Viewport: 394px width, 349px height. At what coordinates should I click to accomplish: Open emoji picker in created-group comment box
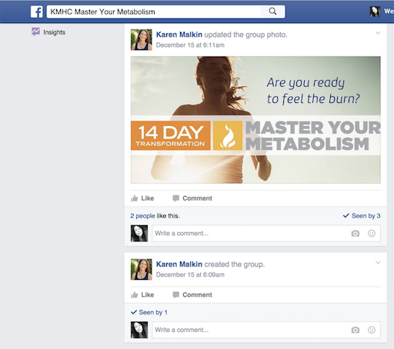point(372,330)
